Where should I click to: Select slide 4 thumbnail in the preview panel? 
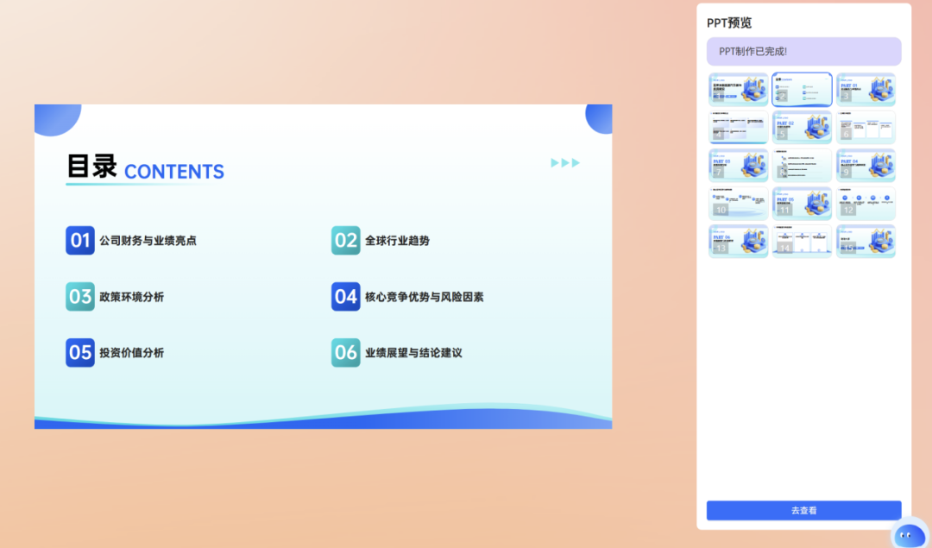point(738,127)
